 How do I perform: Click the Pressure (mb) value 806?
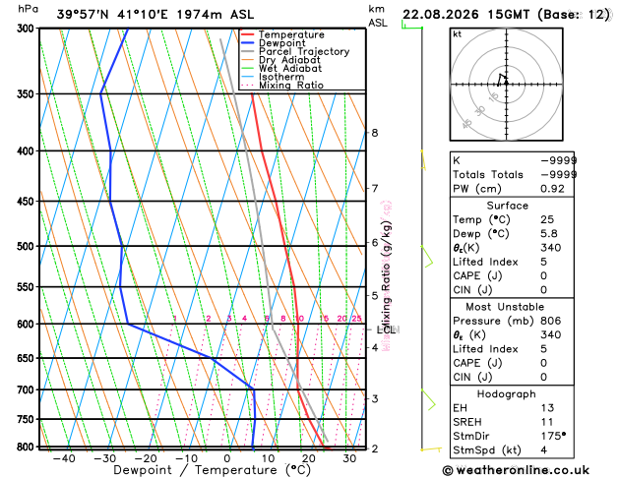pyautogui.click(x=551, y=321)
